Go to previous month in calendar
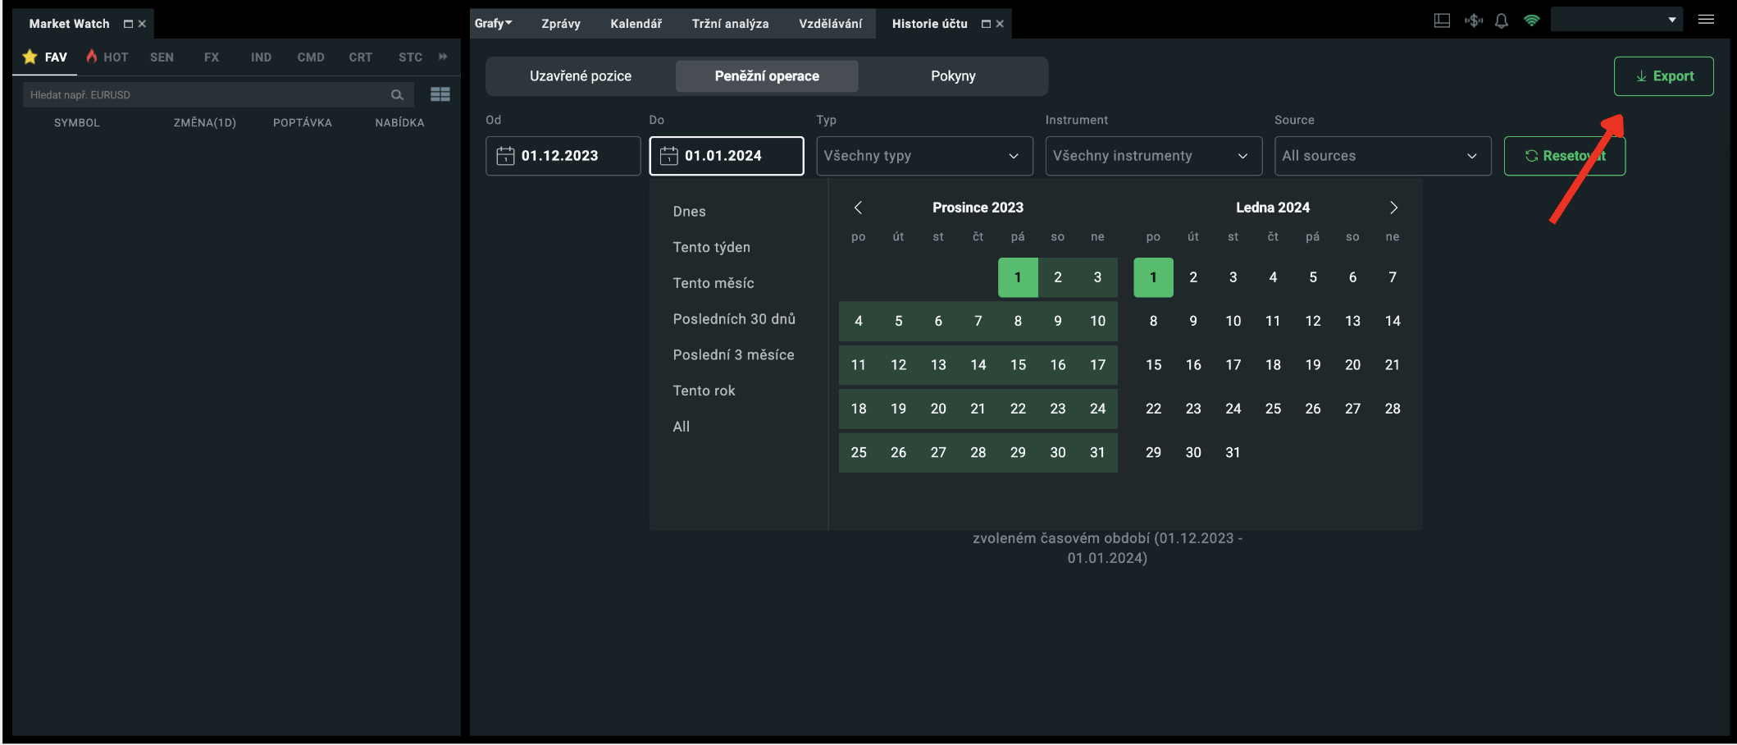 click(858, 208)
